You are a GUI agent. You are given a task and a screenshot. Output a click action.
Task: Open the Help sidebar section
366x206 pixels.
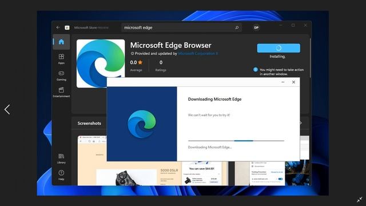coord(61,175)
